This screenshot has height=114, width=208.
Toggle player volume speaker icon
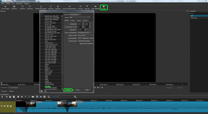click(x=102, y=88)
